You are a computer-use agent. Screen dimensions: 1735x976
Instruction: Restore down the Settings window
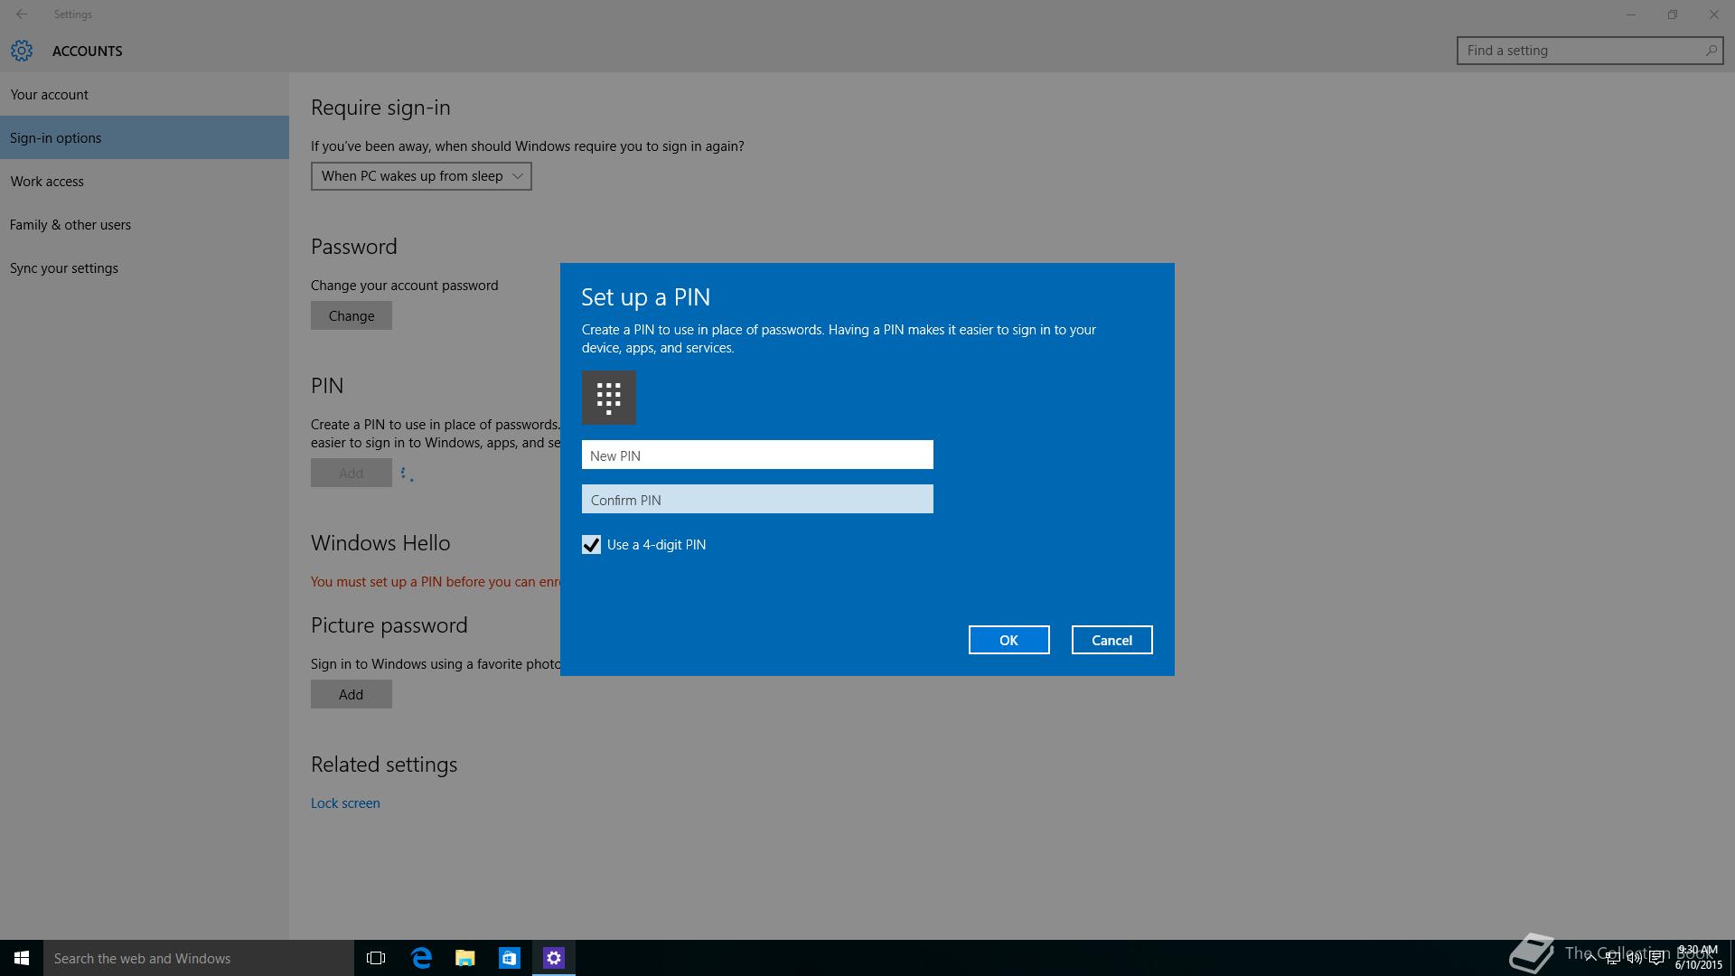pos(1673,14)
